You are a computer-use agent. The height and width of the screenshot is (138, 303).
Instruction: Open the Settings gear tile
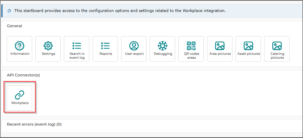48,49
